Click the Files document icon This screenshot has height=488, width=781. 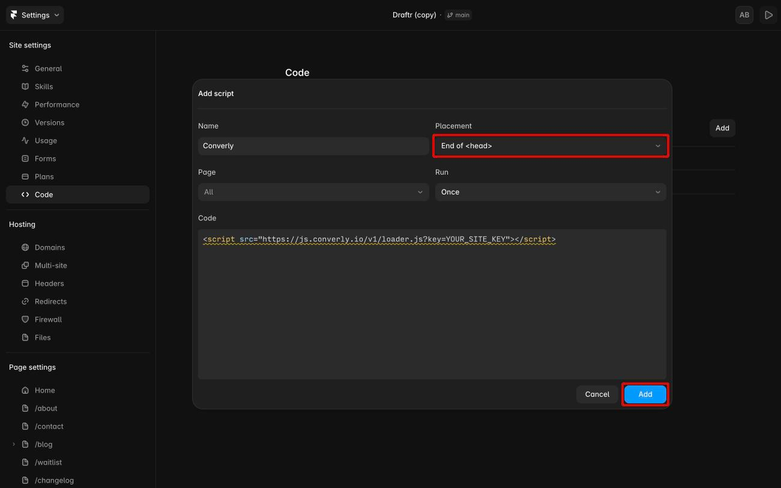(x=25, y=337)
